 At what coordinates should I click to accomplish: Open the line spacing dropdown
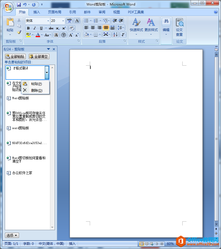121,28
